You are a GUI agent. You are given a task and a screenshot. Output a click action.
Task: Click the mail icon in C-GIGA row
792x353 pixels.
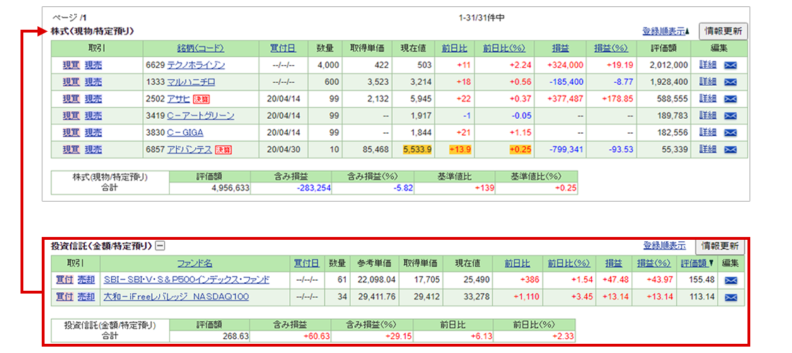point(731,133)
